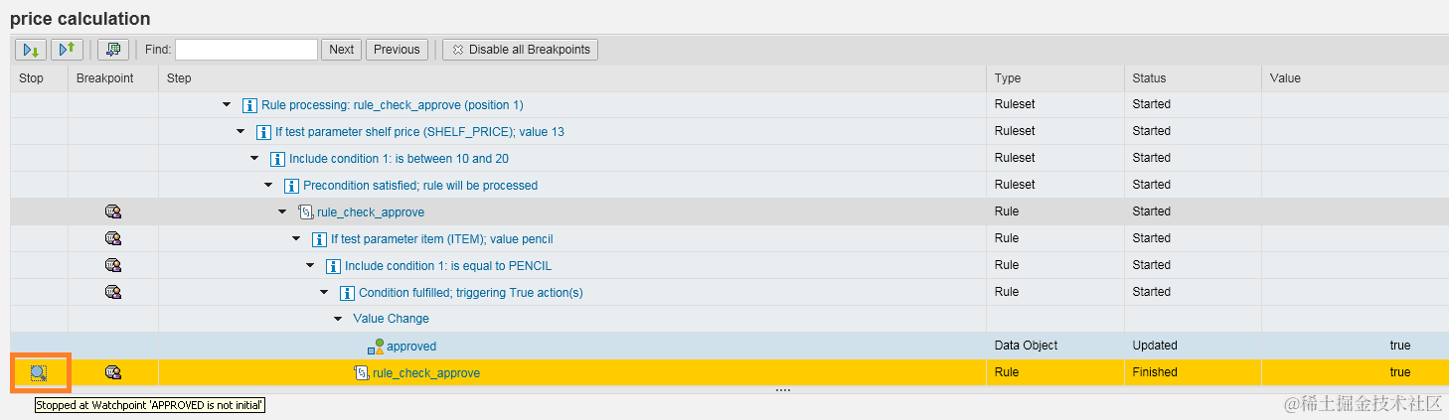Select the 'true' value in the approved row

click(x=1399, y=346)
